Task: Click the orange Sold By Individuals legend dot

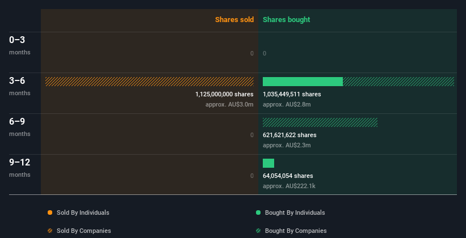Action: tap(50, 212)
